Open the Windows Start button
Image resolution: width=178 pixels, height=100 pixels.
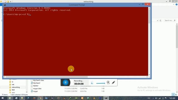click(x=3, y=98)
